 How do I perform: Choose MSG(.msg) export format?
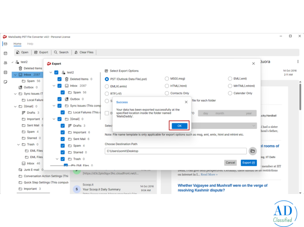click(167, 78)
